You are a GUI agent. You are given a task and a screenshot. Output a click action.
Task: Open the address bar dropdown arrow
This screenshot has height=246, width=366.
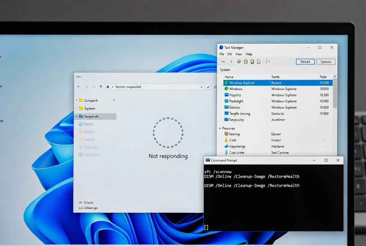pyautogui.click(x=201, y=87)
